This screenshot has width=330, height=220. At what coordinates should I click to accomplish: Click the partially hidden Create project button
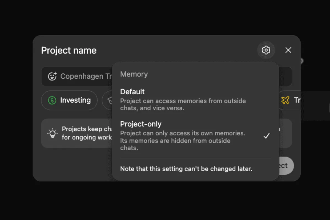tap(286, 166)
